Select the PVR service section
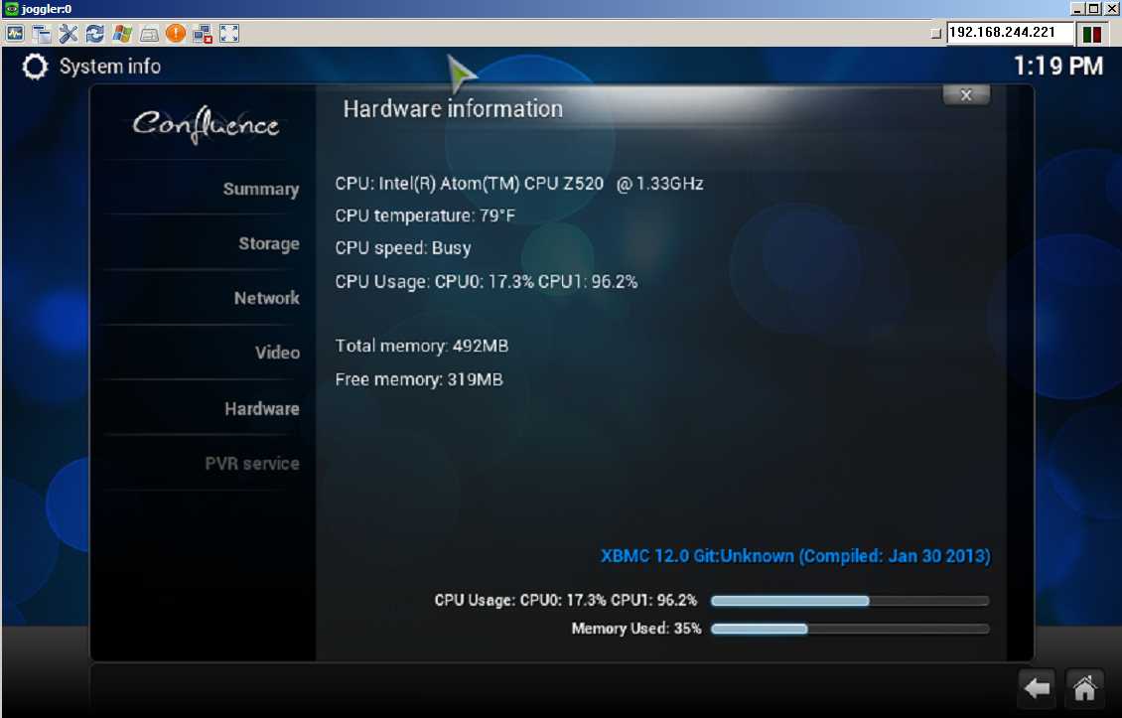The image size is (1122, 718). (252, 463)
